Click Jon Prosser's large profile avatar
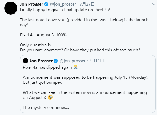 pos(11,8)
